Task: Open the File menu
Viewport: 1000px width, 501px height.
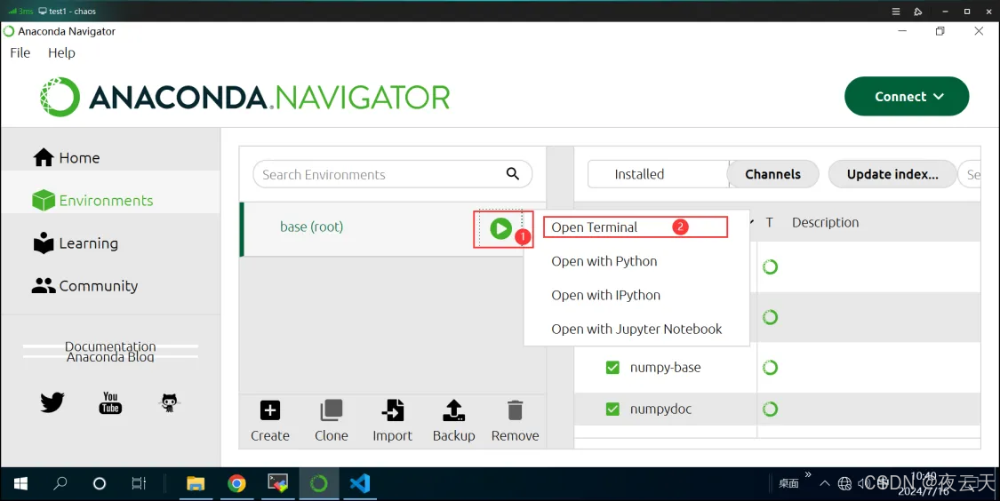Action: (20, 53)
